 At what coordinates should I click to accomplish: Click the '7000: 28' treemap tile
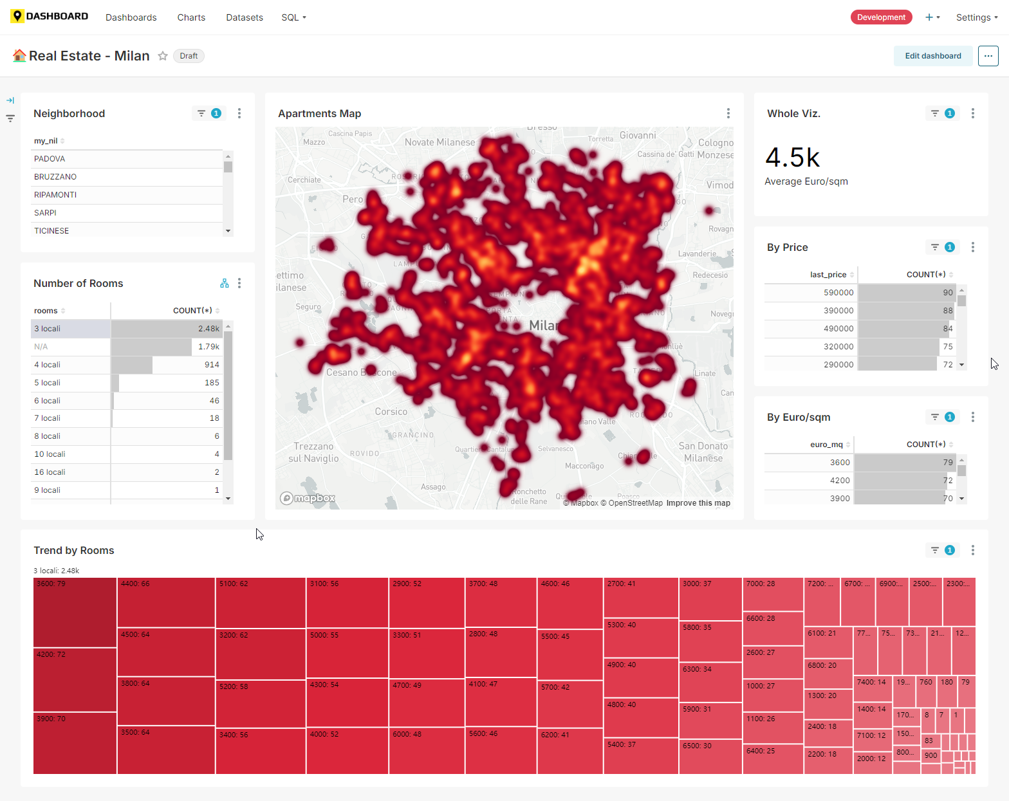[773, 594]
